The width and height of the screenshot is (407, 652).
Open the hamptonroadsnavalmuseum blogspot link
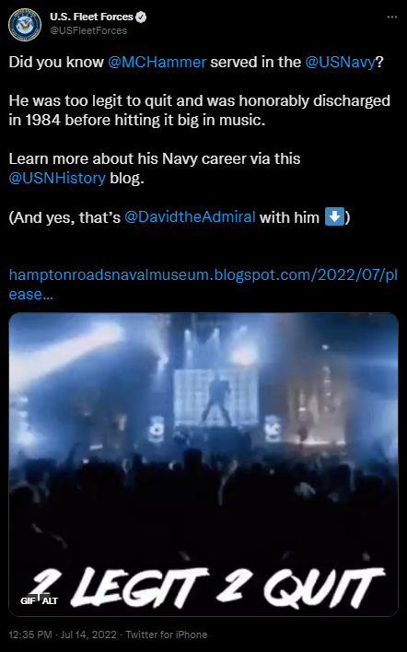pos(203,285)
